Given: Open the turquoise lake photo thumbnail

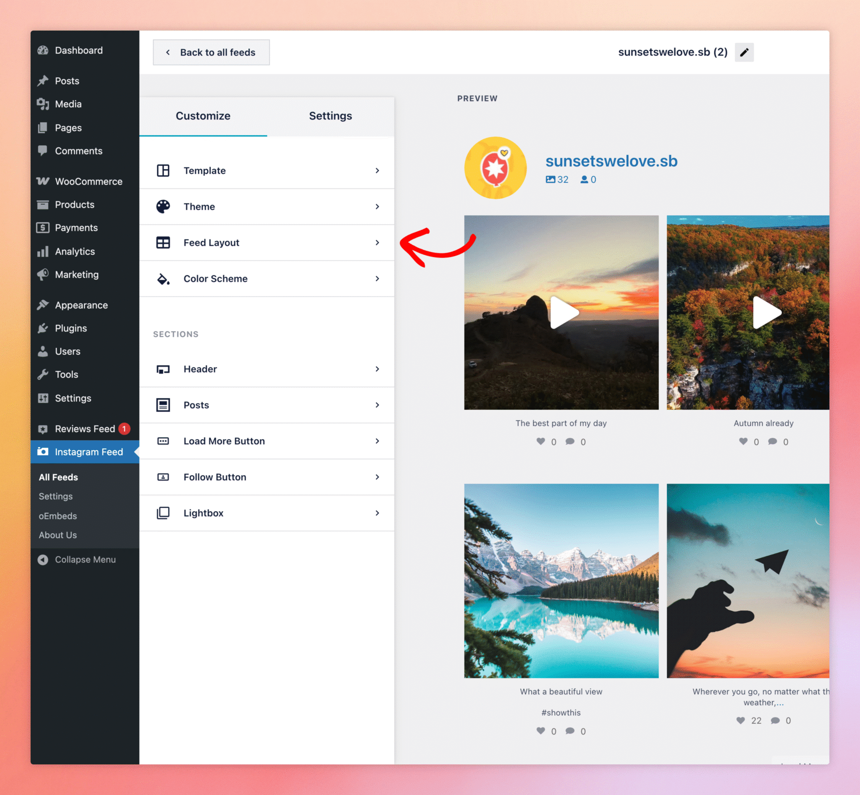Looking at the screenshot, I should click(561, 581).
